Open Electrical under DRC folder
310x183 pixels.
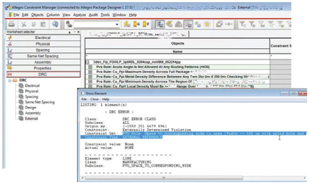click(32, 86)
